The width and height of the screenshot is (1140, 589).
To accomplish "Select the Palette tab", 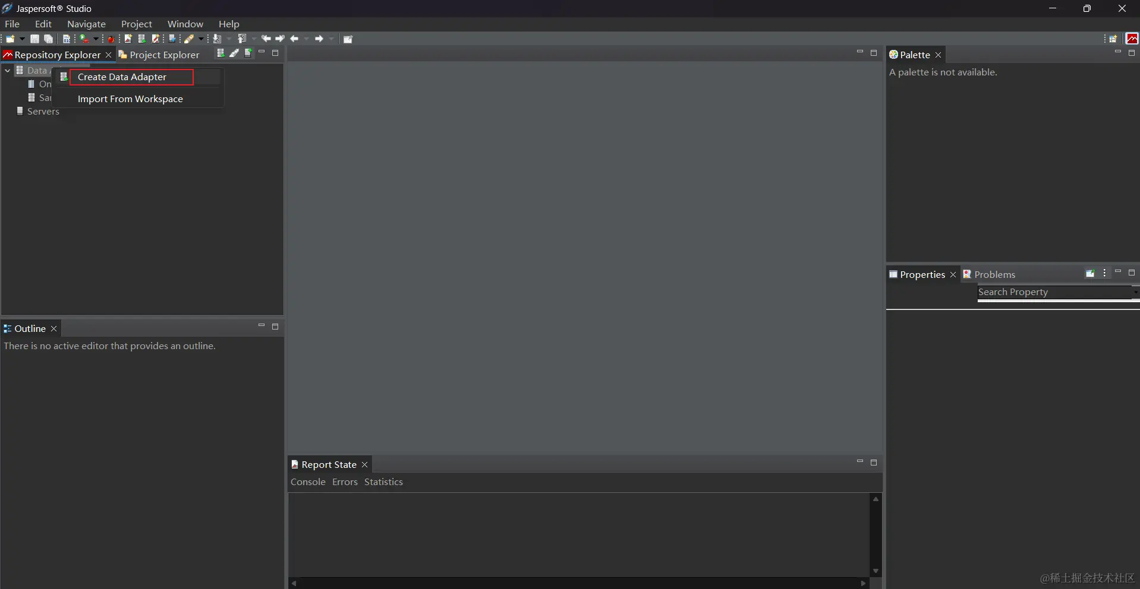I will (909, 55).
